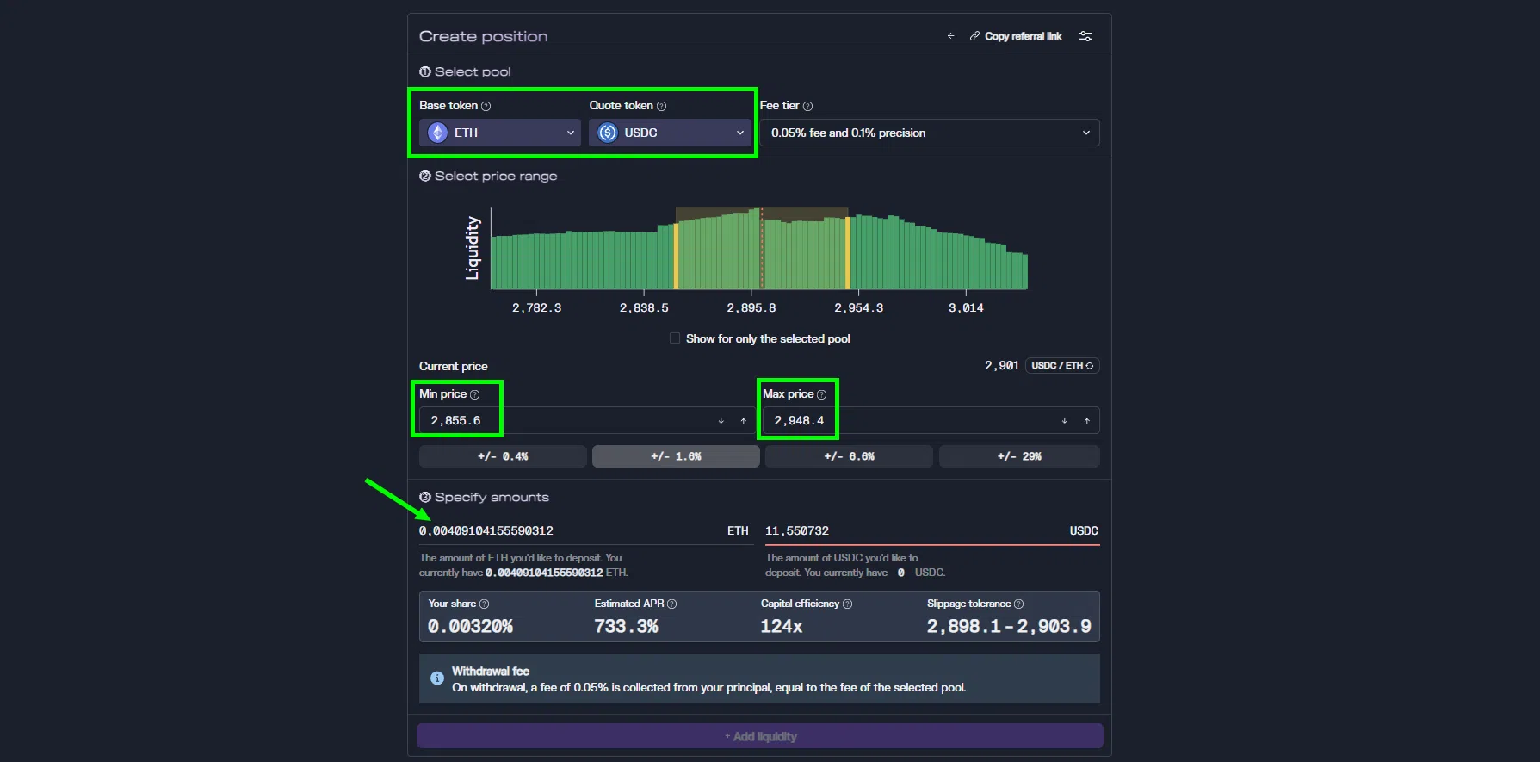1540x762 pixels.
Task: Increase Max price with up arrow
Action: 1087,421
